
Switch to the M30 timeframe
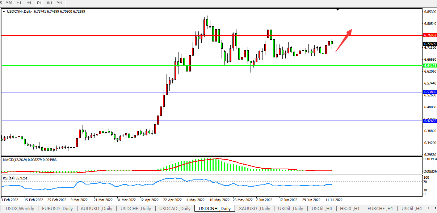coord(9,3)
